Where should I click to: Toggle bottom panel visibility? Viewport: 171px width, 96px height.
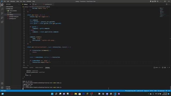pyautogui.click(x=153, y=1)
